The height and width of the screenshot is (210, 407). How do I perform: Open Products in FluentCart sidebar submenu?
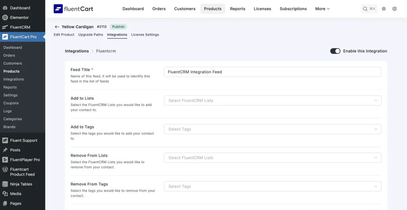click(x=12, y=71)
